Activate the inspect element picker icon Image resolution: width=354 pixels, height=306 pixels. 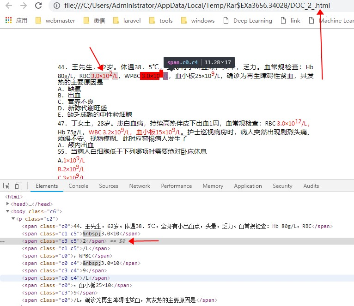click(6, 186)
